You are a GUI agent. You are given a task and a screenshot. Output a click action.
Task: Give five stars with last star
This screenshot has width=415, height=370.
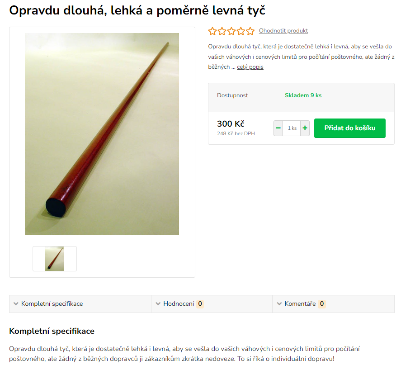pos(250,31)
